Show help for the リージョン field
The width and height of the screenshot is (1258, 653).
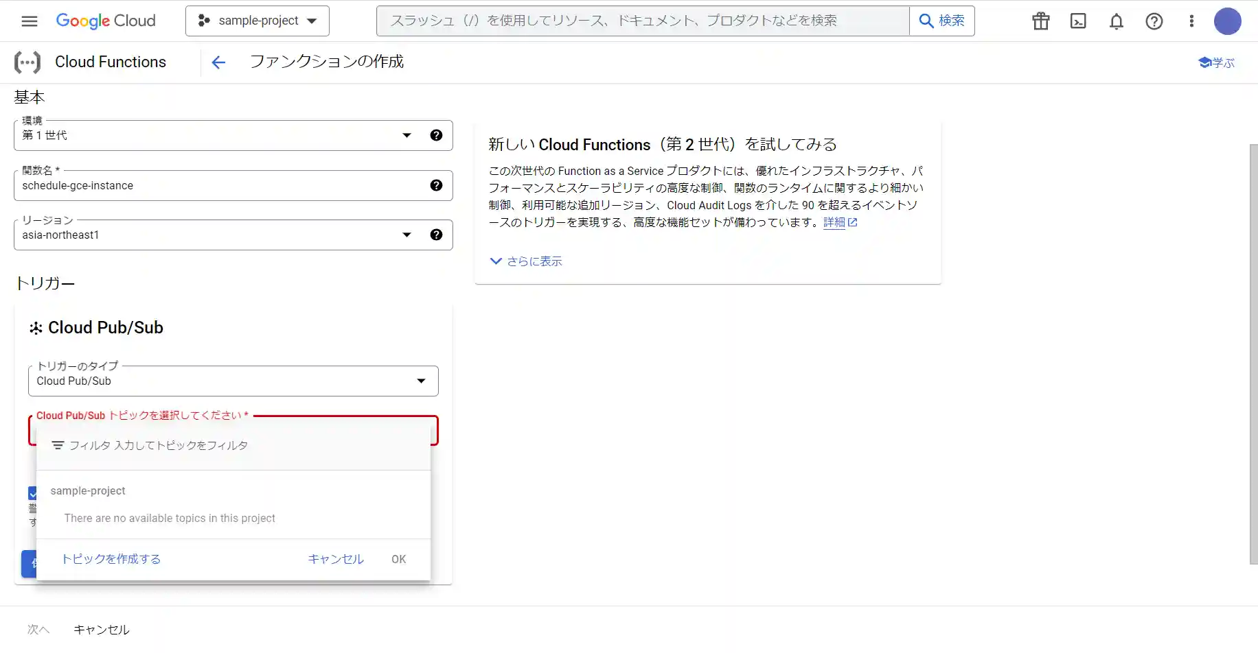pyautogui.click(x=436, y=235)
